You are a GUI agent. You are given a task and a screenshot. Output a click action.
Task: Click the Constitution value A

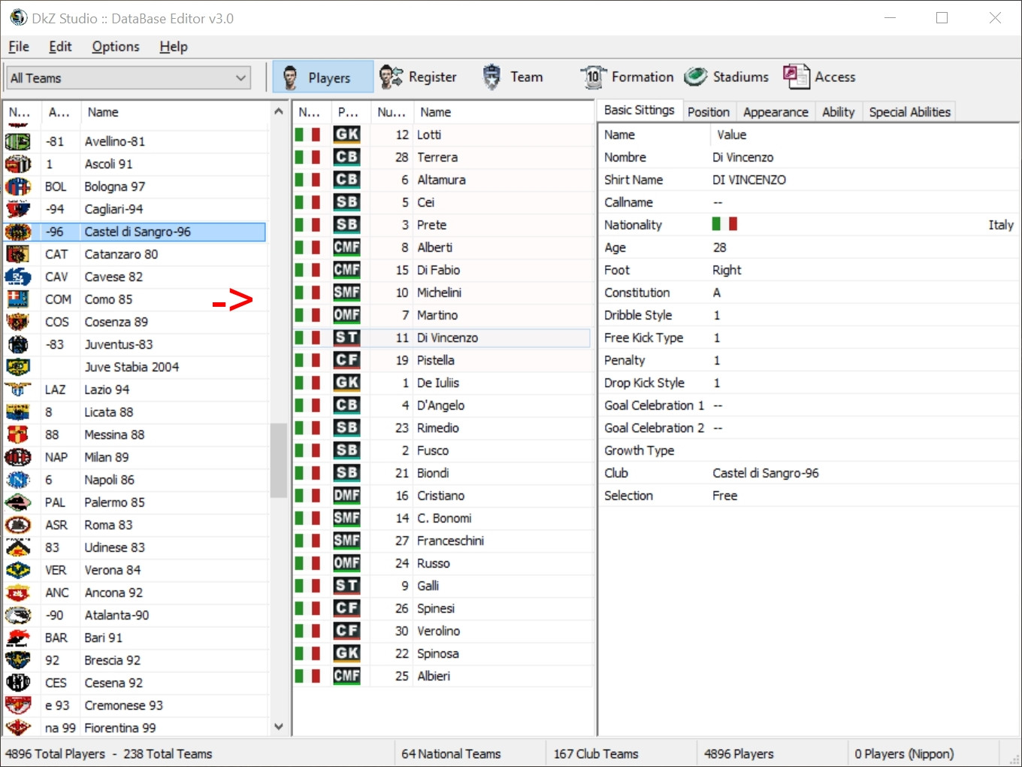point(717,293)
